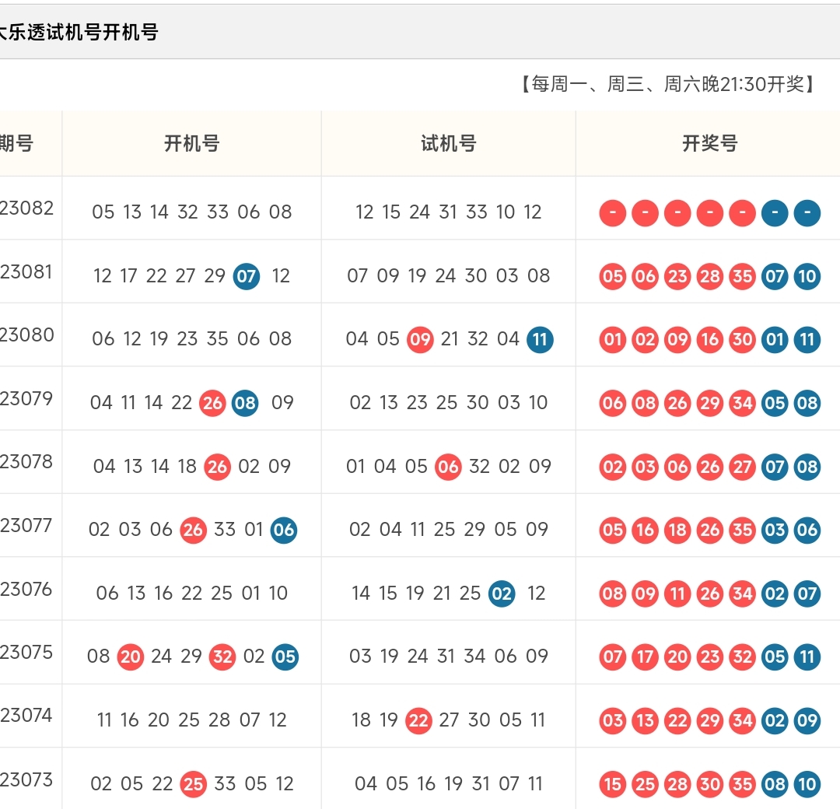The height and width of the screenshot is (809, 840).
Task: Click the 每周一、周三、周六晚21:30开奖 schedule note
Action: pyautogui.click(x=667, y=84)
